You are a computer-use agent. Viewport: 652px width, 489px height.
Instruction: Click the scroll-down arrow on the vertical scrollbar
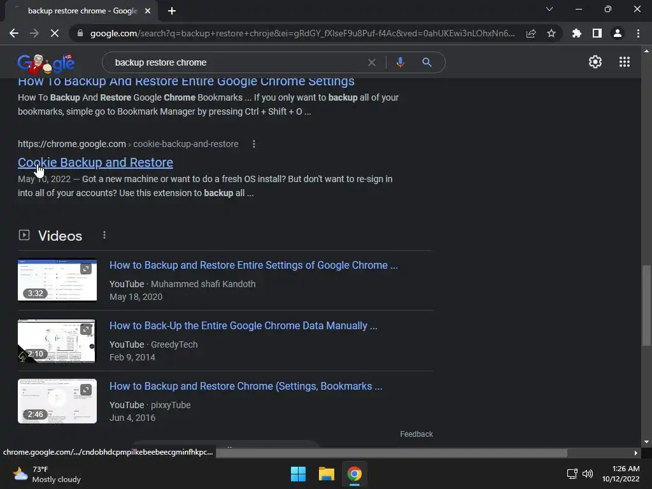coord(646,442)
